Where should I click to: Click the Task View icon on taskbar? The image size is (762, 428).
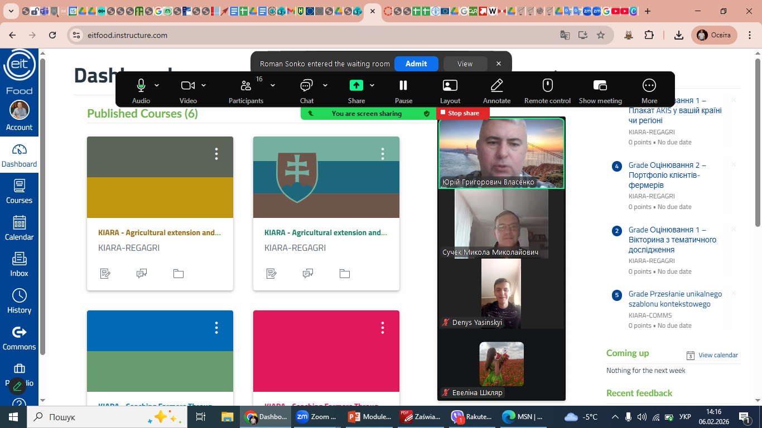point(201,417)
